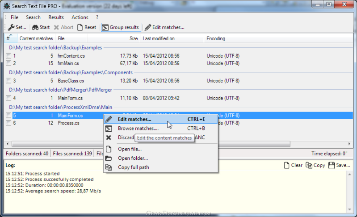Click the right arrow of horizontal scrollbar
Viewport: 357px width, 217px height.
tap(349, 144)
